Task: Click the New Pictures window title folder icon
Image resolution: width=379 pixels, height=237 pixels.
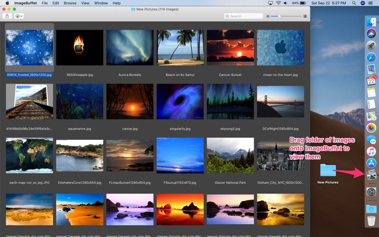Action: [x=133, y=9]
